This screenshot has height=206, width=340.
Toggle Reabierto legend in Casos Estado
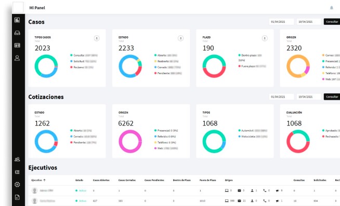point(166,61)
